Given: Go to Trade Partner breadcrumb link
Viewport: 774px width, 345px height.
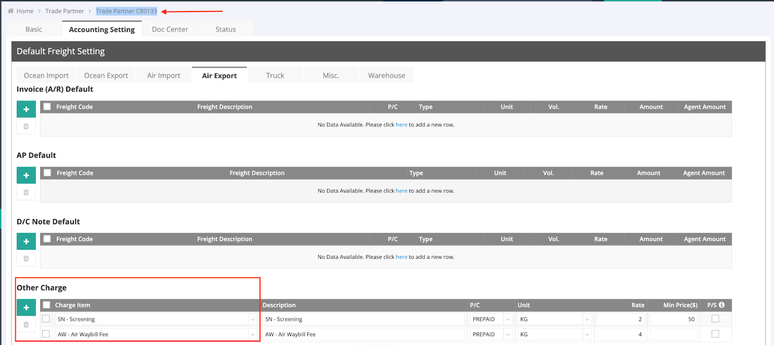Looking at the screenshot, I should 64,11.
